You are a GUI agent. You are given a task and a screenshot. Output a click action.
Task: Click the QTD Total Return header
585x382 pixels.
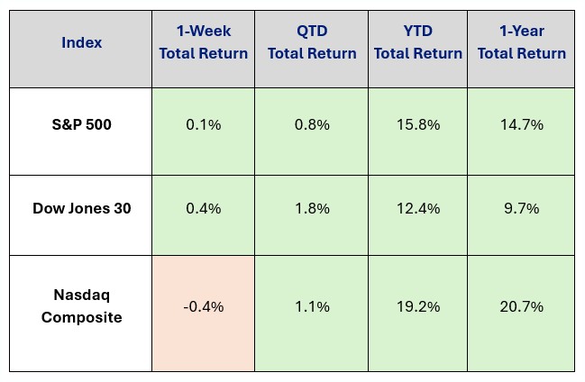click(311, 43)
